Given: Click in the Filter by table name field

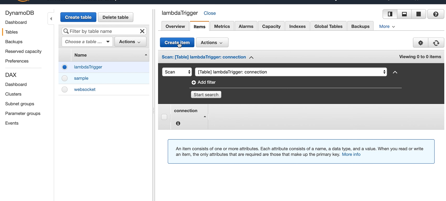Looking at the screenshot, I should tap(103, 31).
